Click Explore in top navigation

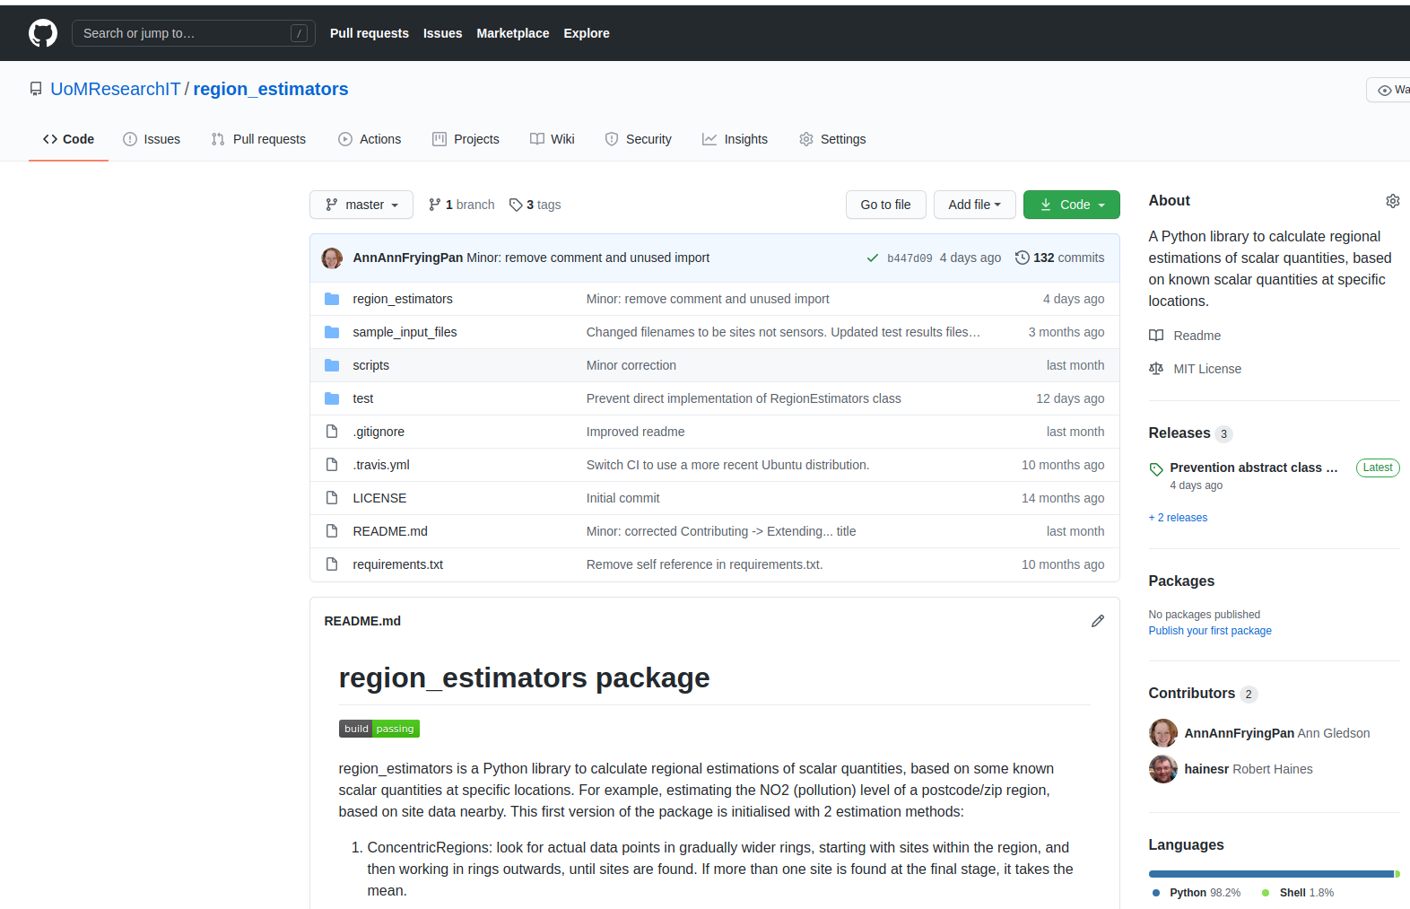(587, 33)
